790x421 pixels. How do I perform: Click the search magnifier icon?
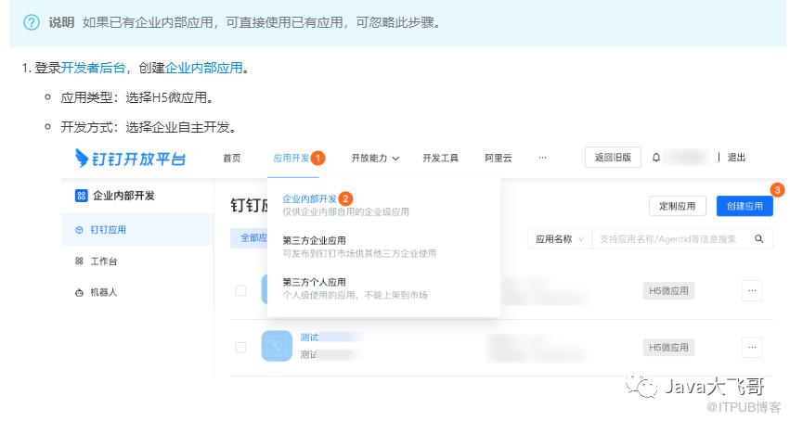click(x=758, y=238)
